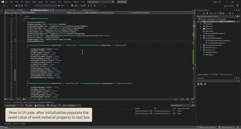The width and height of the screenshot is (241, 129).
Task: Click the Switch Views icon in Solution Explorer
Action: pyautogui.click(x=207, y=13)
